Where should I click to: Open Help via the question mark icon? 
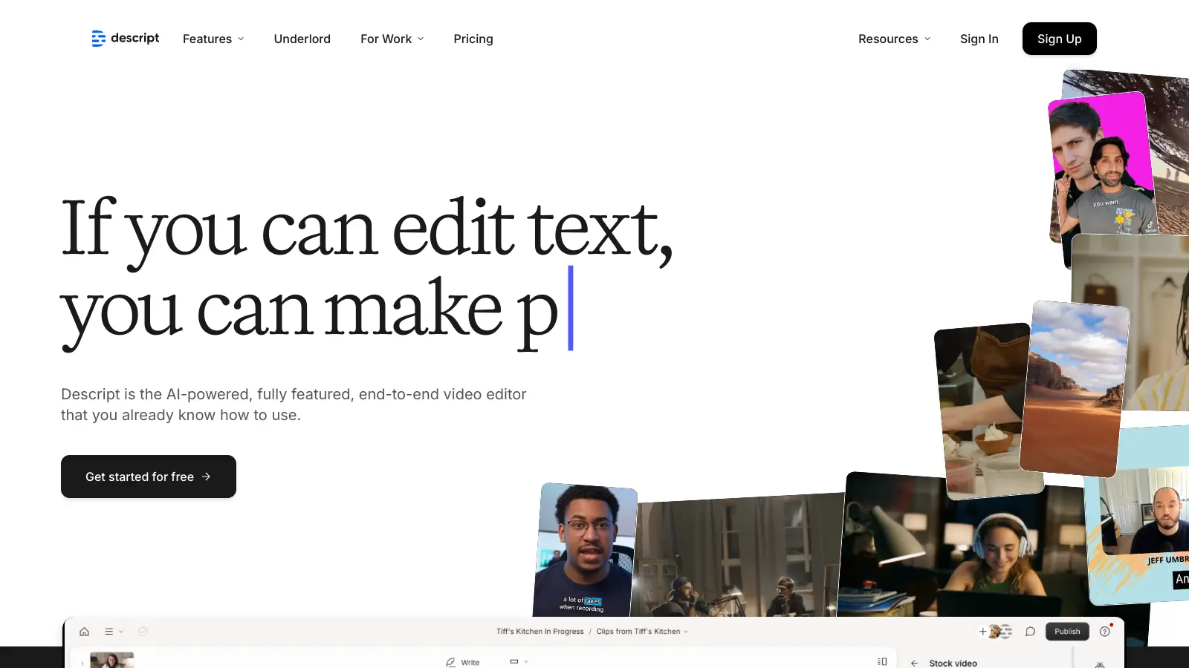pyautogui.click(x=1105, y=631)
